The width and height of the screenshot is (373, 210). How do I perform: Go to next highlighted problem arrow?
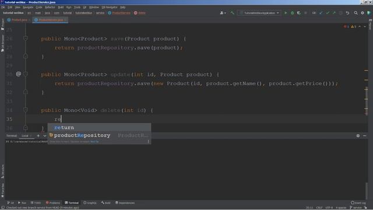365,26
